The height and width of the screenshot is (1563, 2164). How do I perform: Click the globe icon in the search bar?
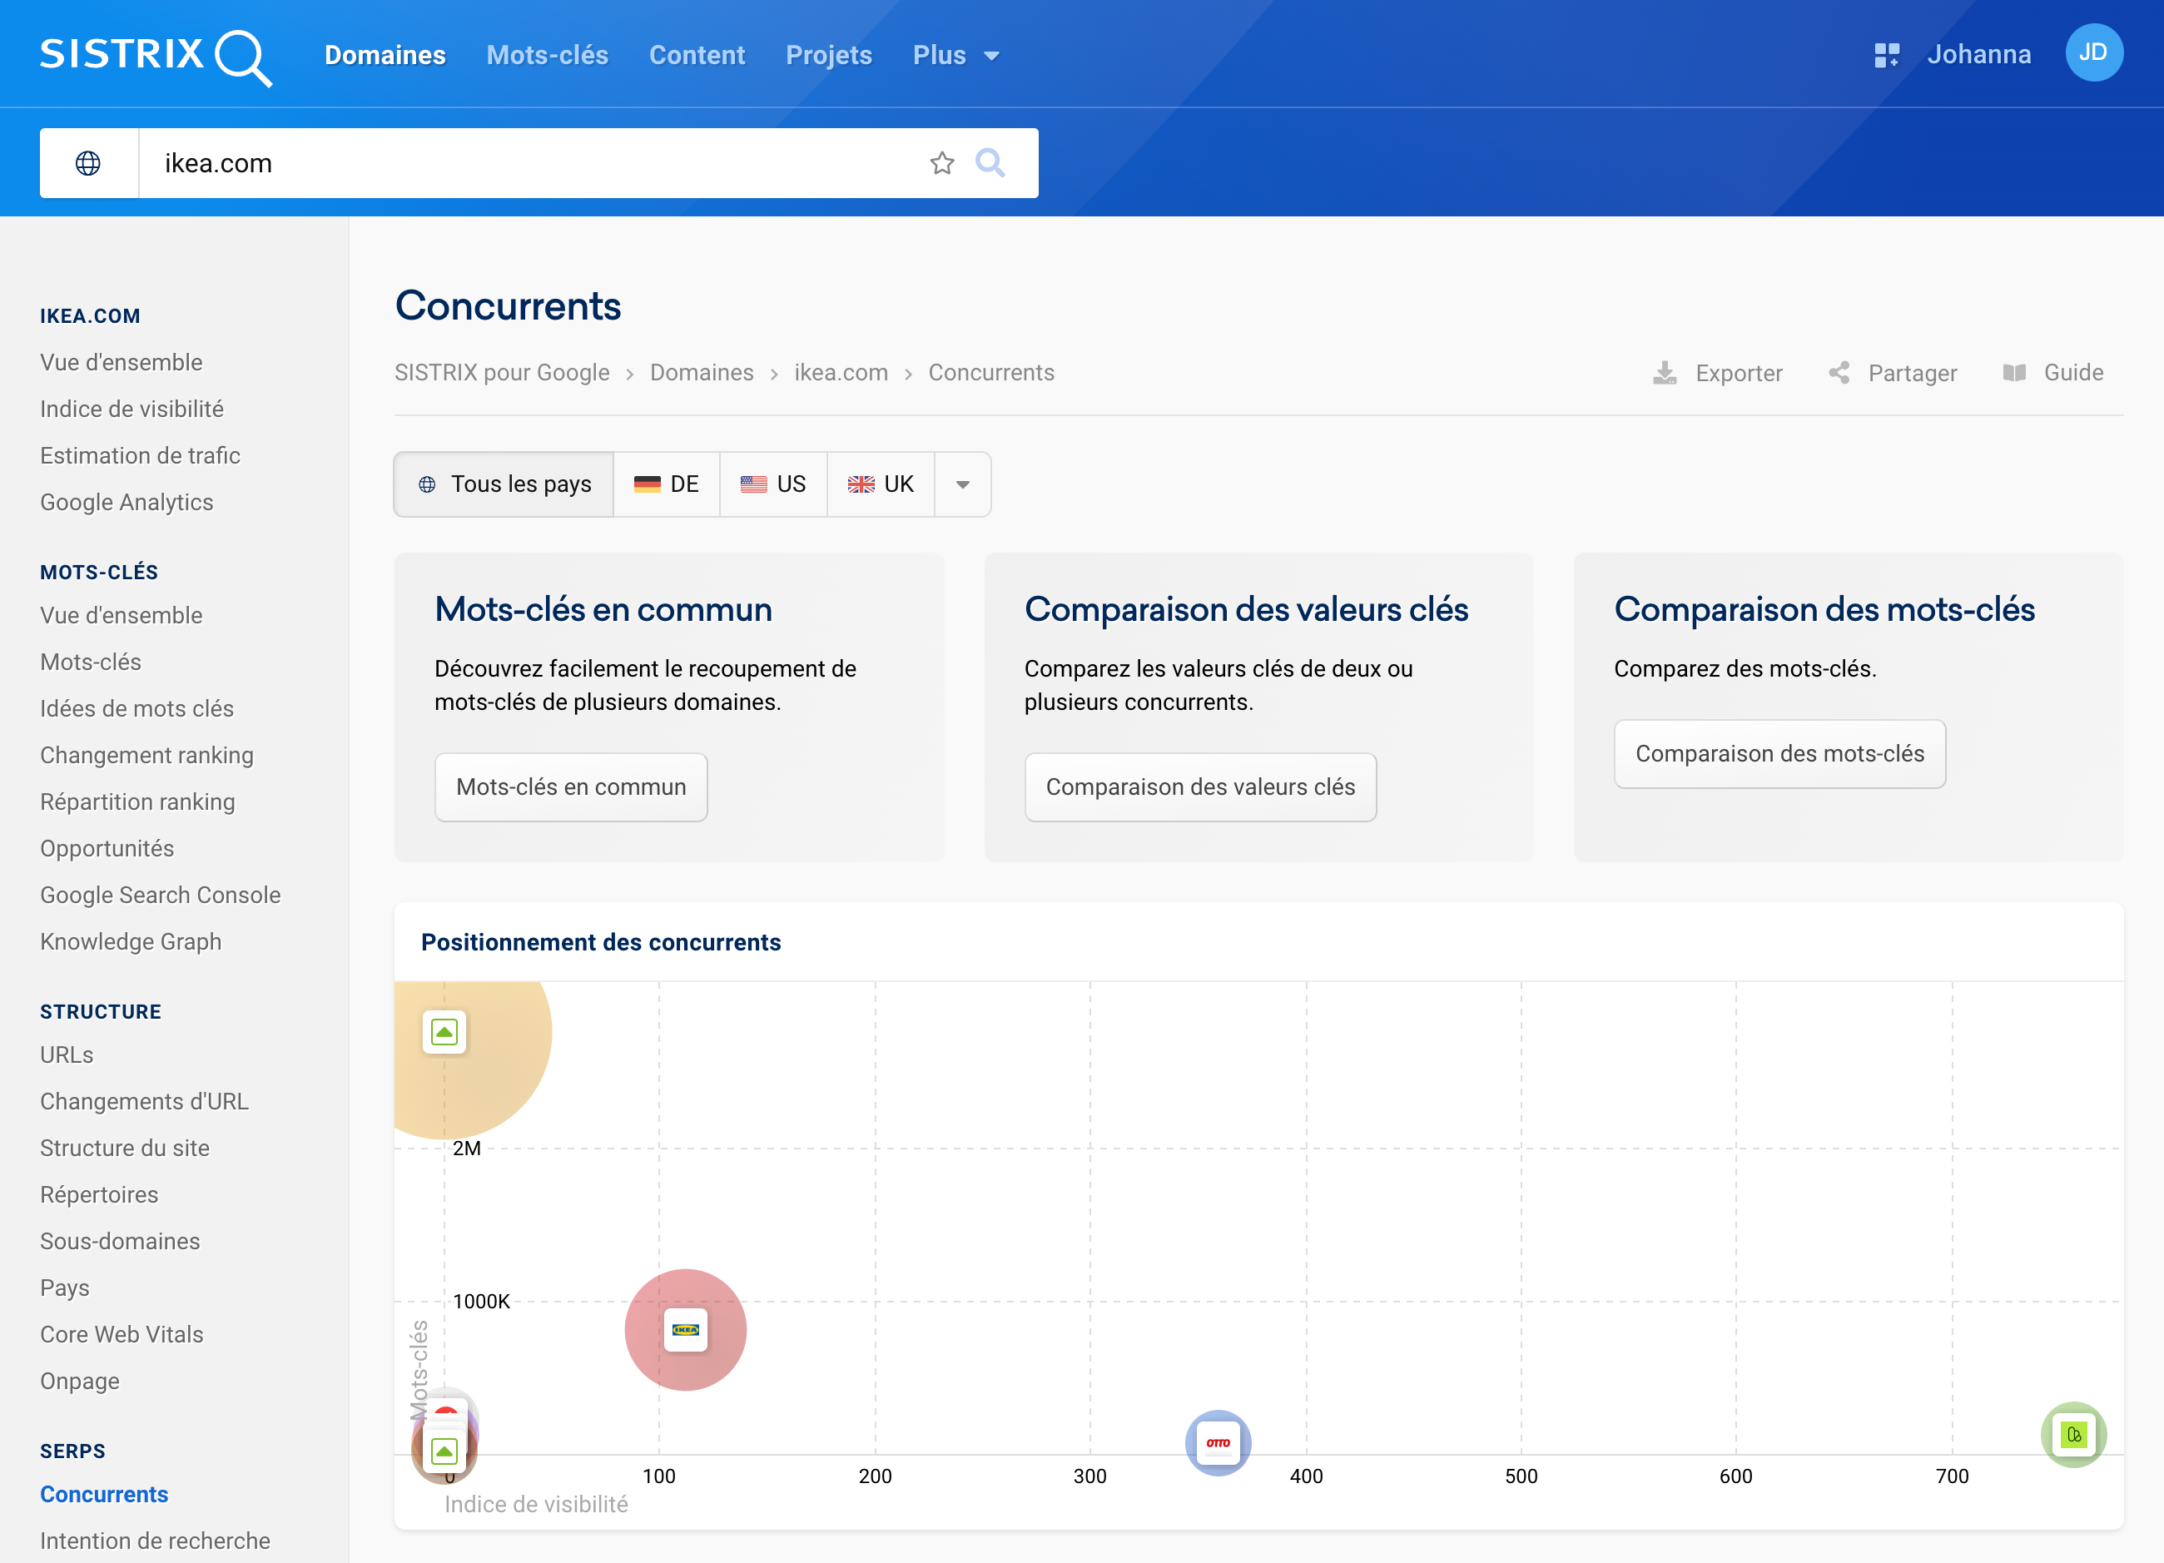coord(87,163)
